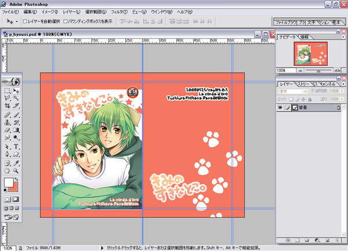Switch to Full Screen Mode

click(x=17, y=208)
